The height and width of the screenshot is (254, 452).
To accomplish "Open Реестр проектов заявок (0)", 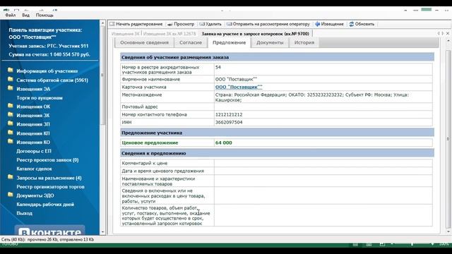I will click(x=47, y=160).
